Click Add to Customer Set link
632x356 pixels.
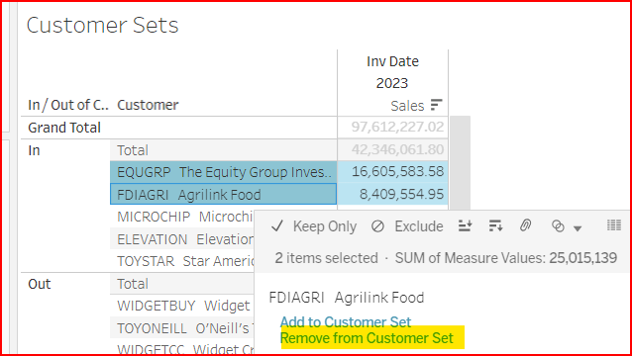point(346,322)
